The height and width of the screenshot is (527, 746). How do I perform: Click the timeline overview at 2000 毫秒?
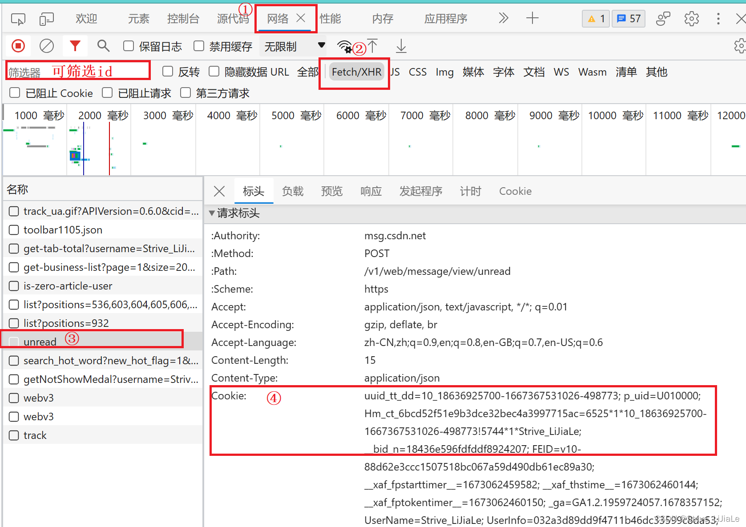[x=103, y=116]
